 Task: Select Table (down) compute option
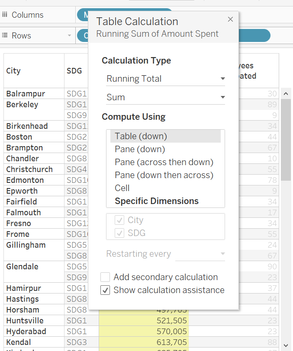coord(141,136)
